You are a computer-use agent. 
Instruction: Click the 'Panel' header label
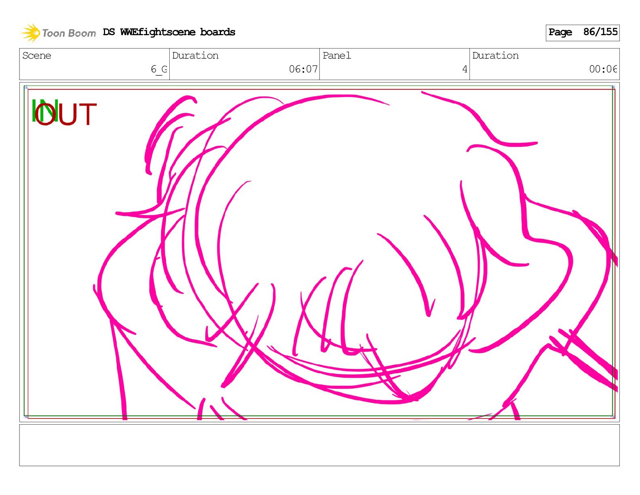tap(337, 55)
